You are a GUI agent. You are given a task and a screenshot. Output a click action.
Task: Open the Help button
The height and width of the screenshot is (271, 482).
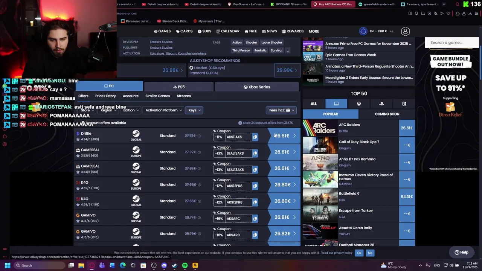(x=461, y=253)
